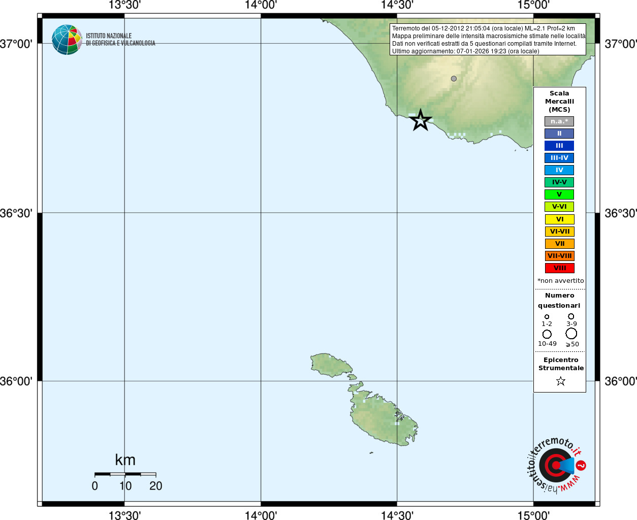Click 'ISTITUTO NAZIONALE DI GEOFISICA E VULCANOLOGIA' text
The width and height of the screenshot is (637, 520).
(x=120, y=40)
